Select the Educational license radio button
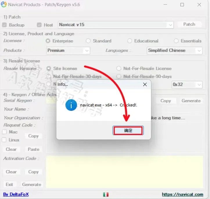The width and height of the screenshot is (210, 199). point(130,41)
